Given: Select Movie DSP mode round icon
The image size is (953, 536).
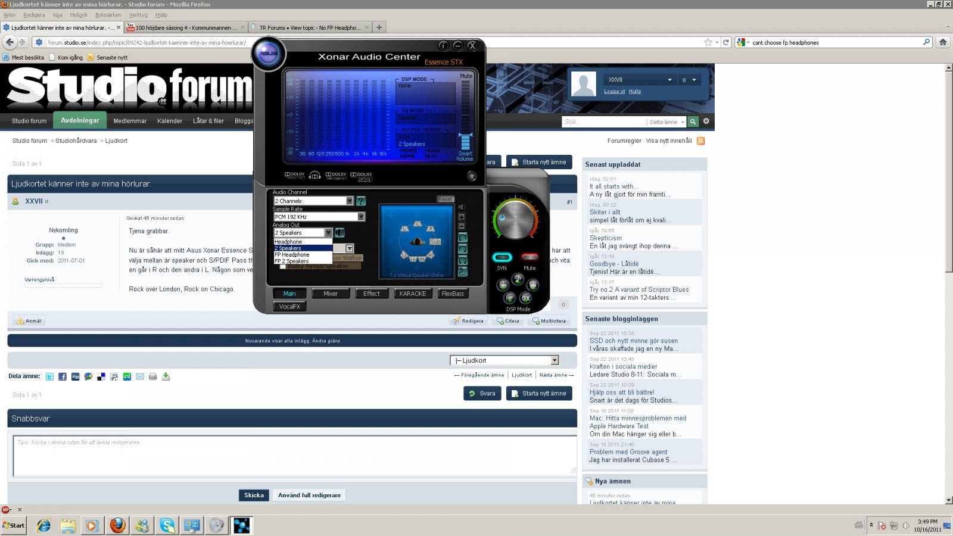Looking at the screenshot, I should (x=532, y=285).
